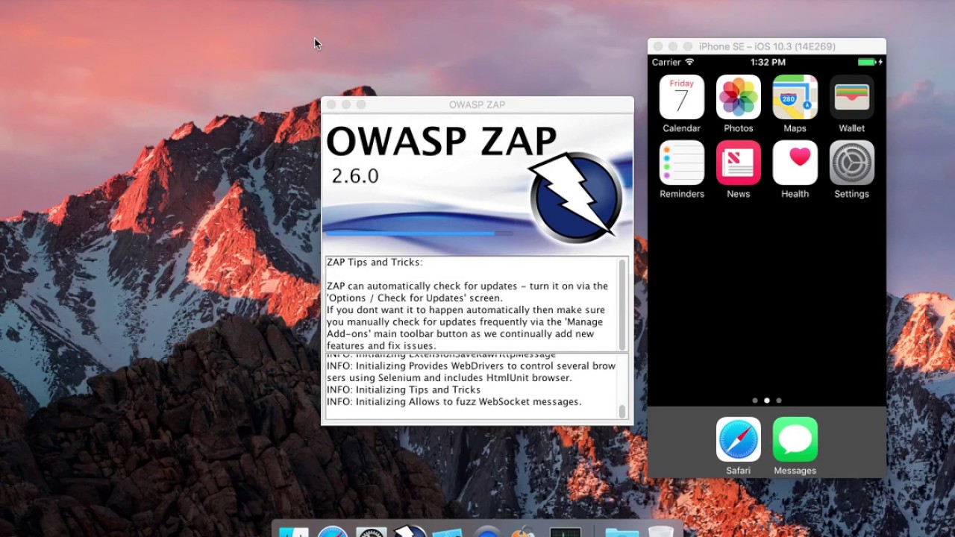Open Messages from the iPhone dock

tap(795, 439)
